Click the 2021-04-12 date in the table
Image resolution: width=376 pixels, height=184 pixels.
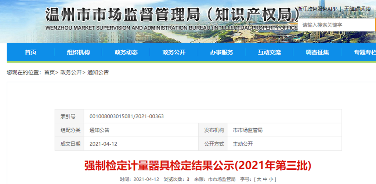[x=103, y=144]
